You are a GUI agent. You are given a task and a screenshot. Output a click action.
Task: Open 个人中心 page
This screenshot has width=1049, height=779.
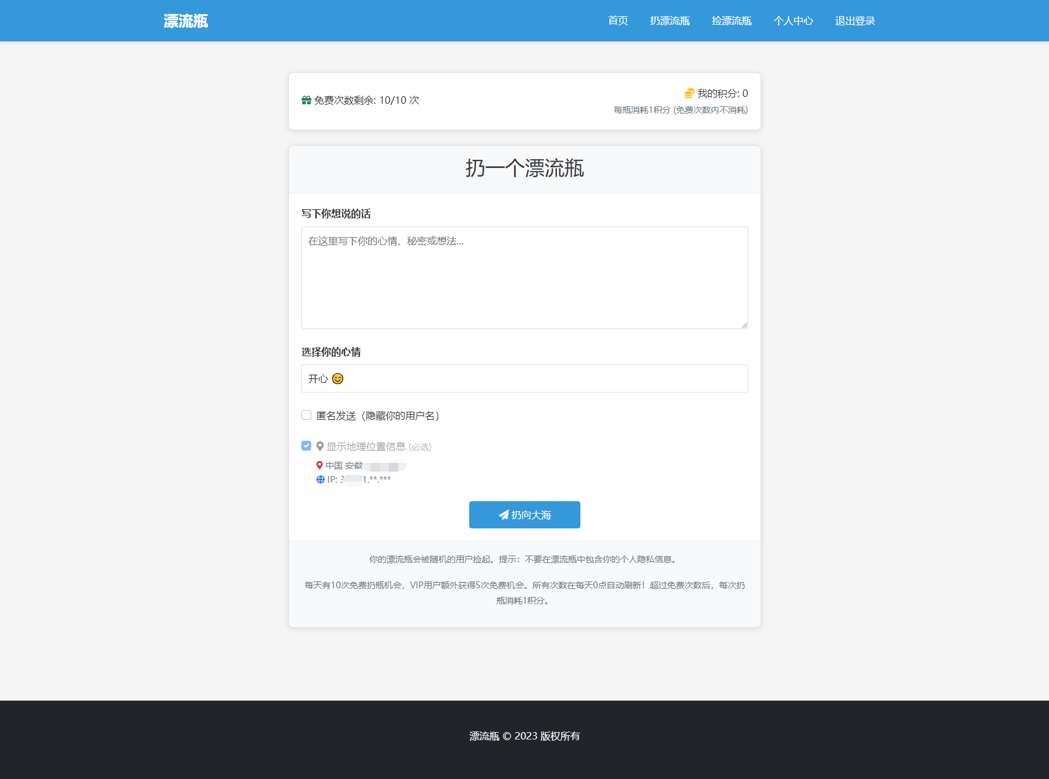[x=793, y=20]
